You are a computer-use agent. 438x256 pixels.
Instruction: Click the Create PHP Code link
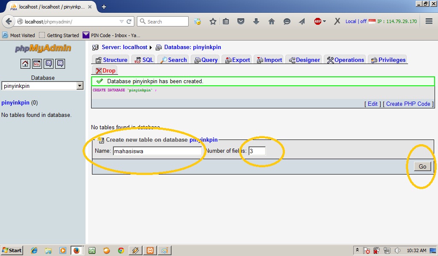[408, 104]
